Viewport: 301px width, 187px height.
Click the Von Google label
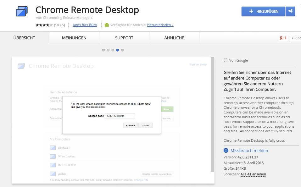coord(238,60)
